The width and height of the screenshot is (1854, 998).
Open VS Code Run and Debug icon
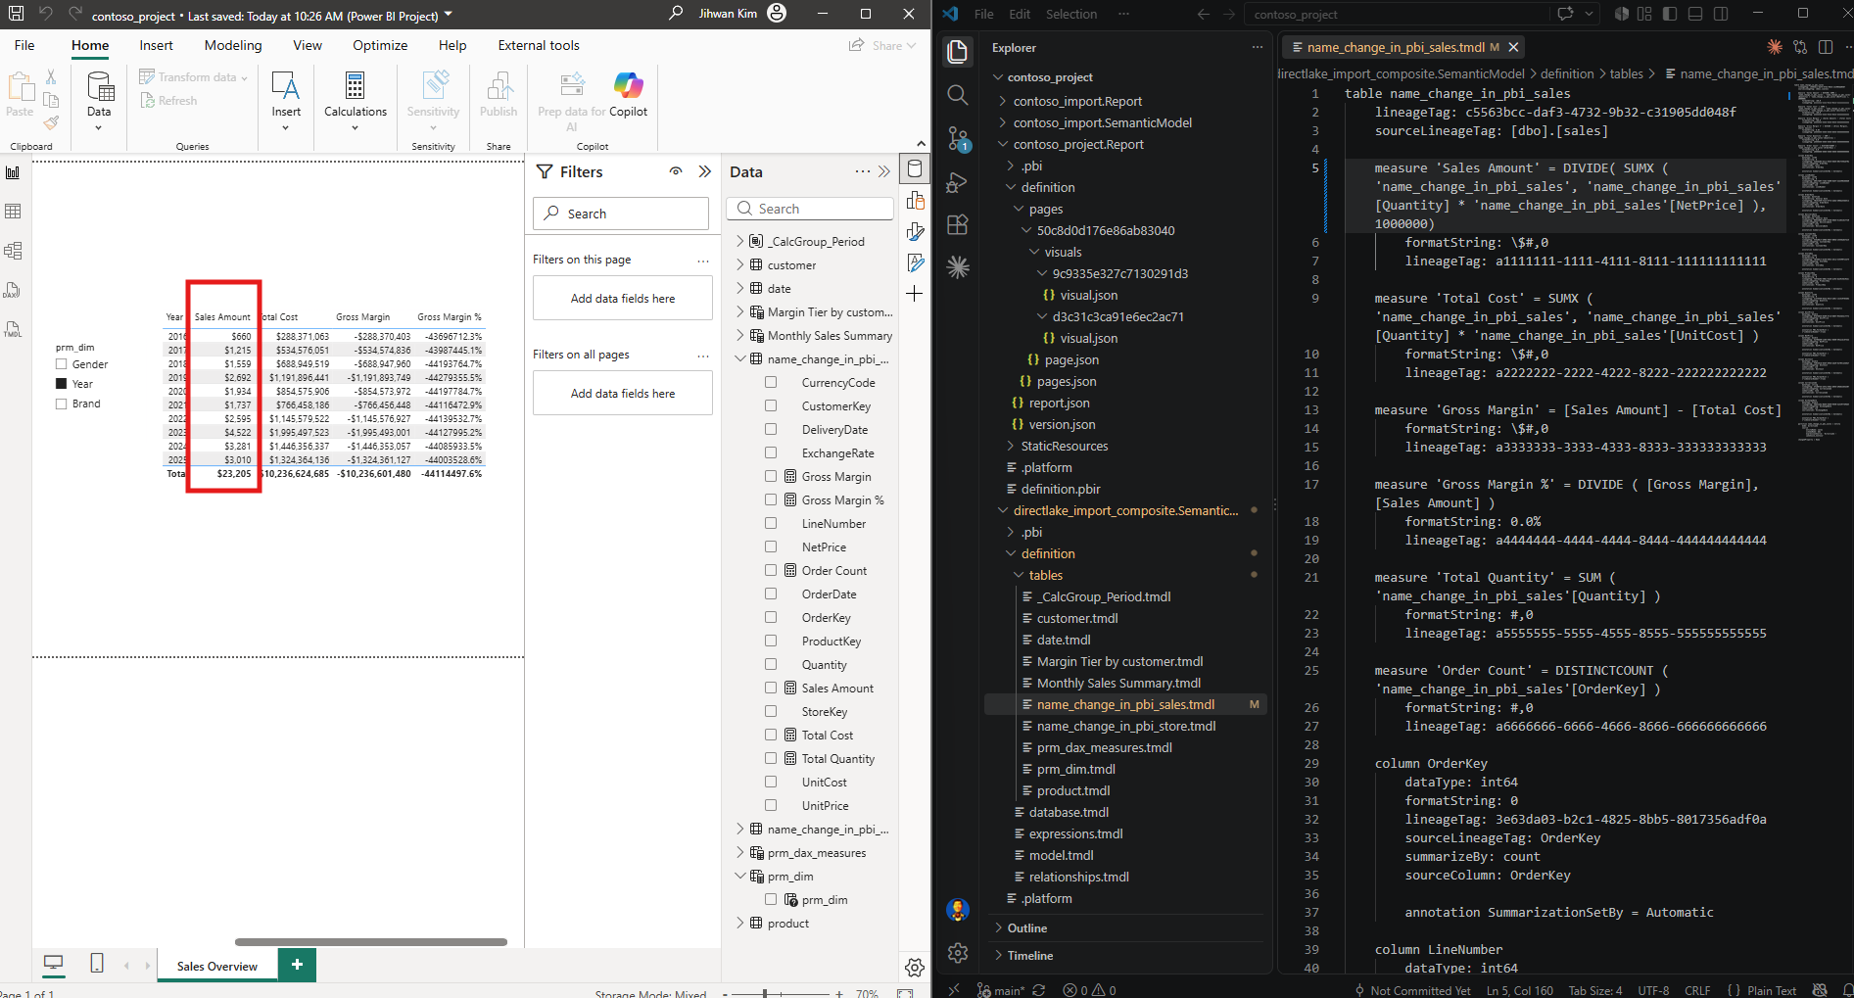[958, 182]
